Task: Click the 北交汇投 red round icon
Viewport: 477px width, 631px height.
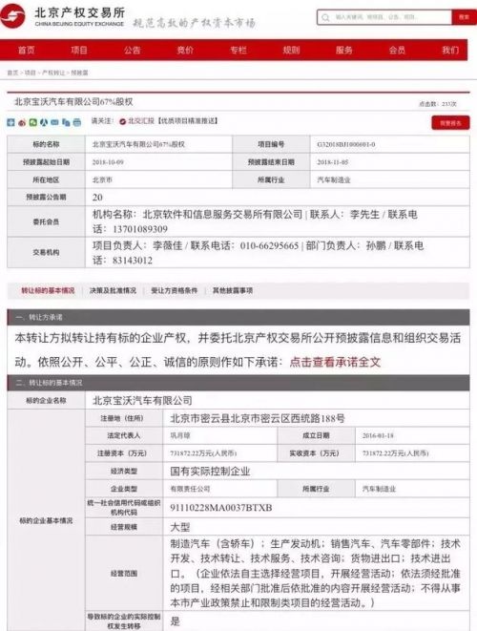Action: [x=123, y=121]
